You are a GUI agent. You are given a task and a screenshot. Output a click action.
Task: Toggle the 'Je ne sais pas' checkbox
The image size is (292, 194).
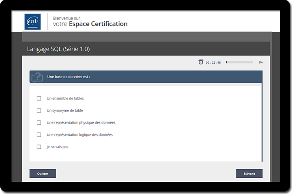tap(39, 147)
